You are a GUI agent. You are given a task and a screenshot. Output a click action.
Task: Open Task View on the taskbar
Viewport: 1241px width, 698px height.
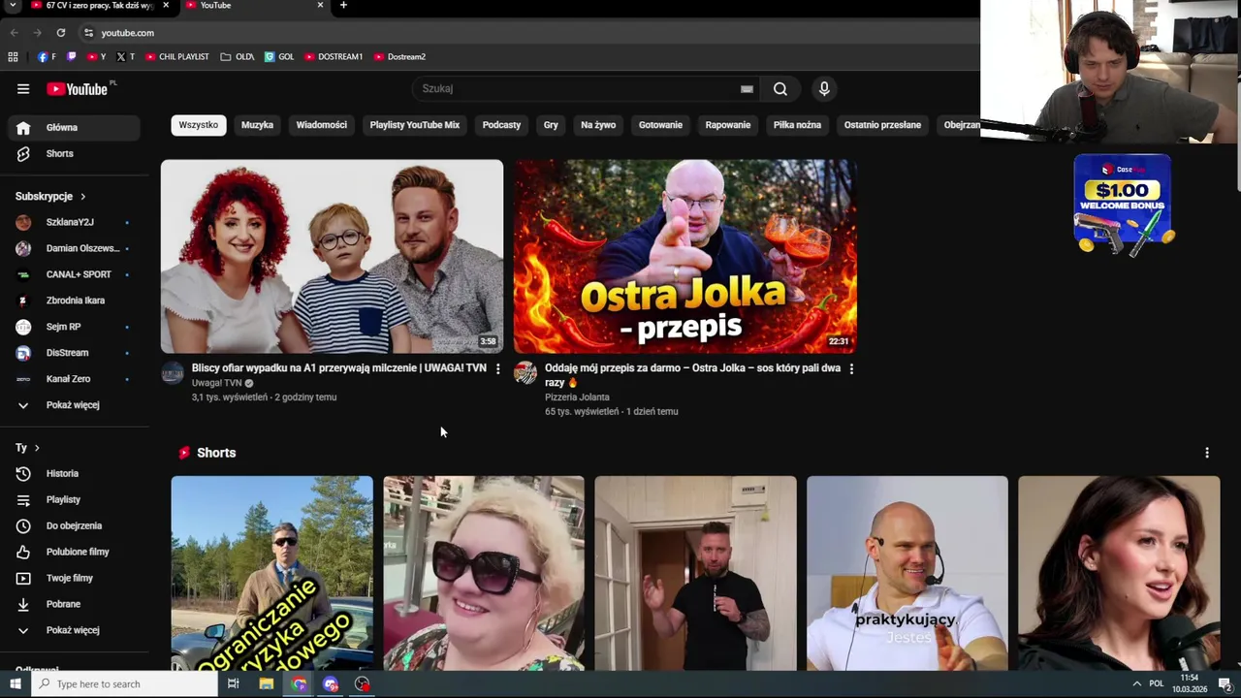coord(233,684)
